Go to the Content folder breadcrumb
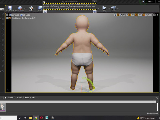160x120 pixels. pos(10,98)
